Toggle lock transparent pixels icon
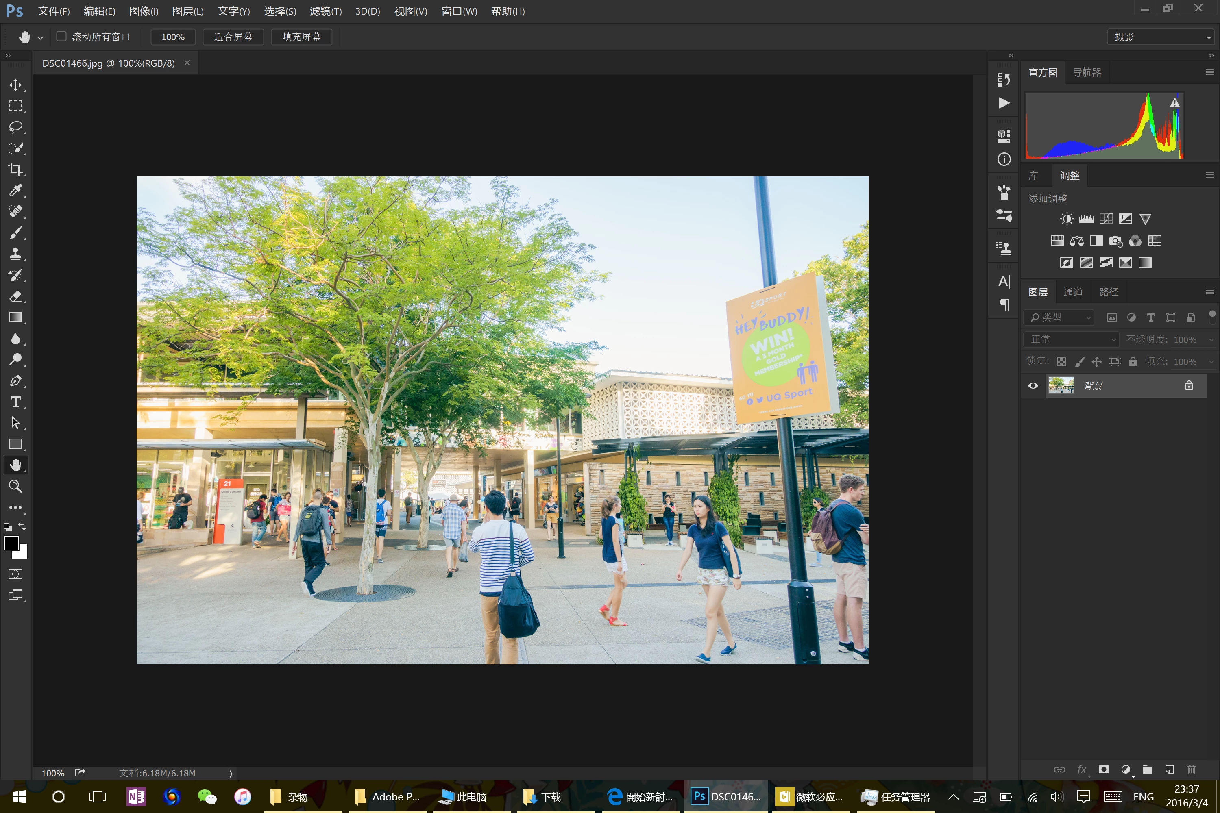Image resolution: width=1220 pixels, height=813 pixels. pos(1061,361)
